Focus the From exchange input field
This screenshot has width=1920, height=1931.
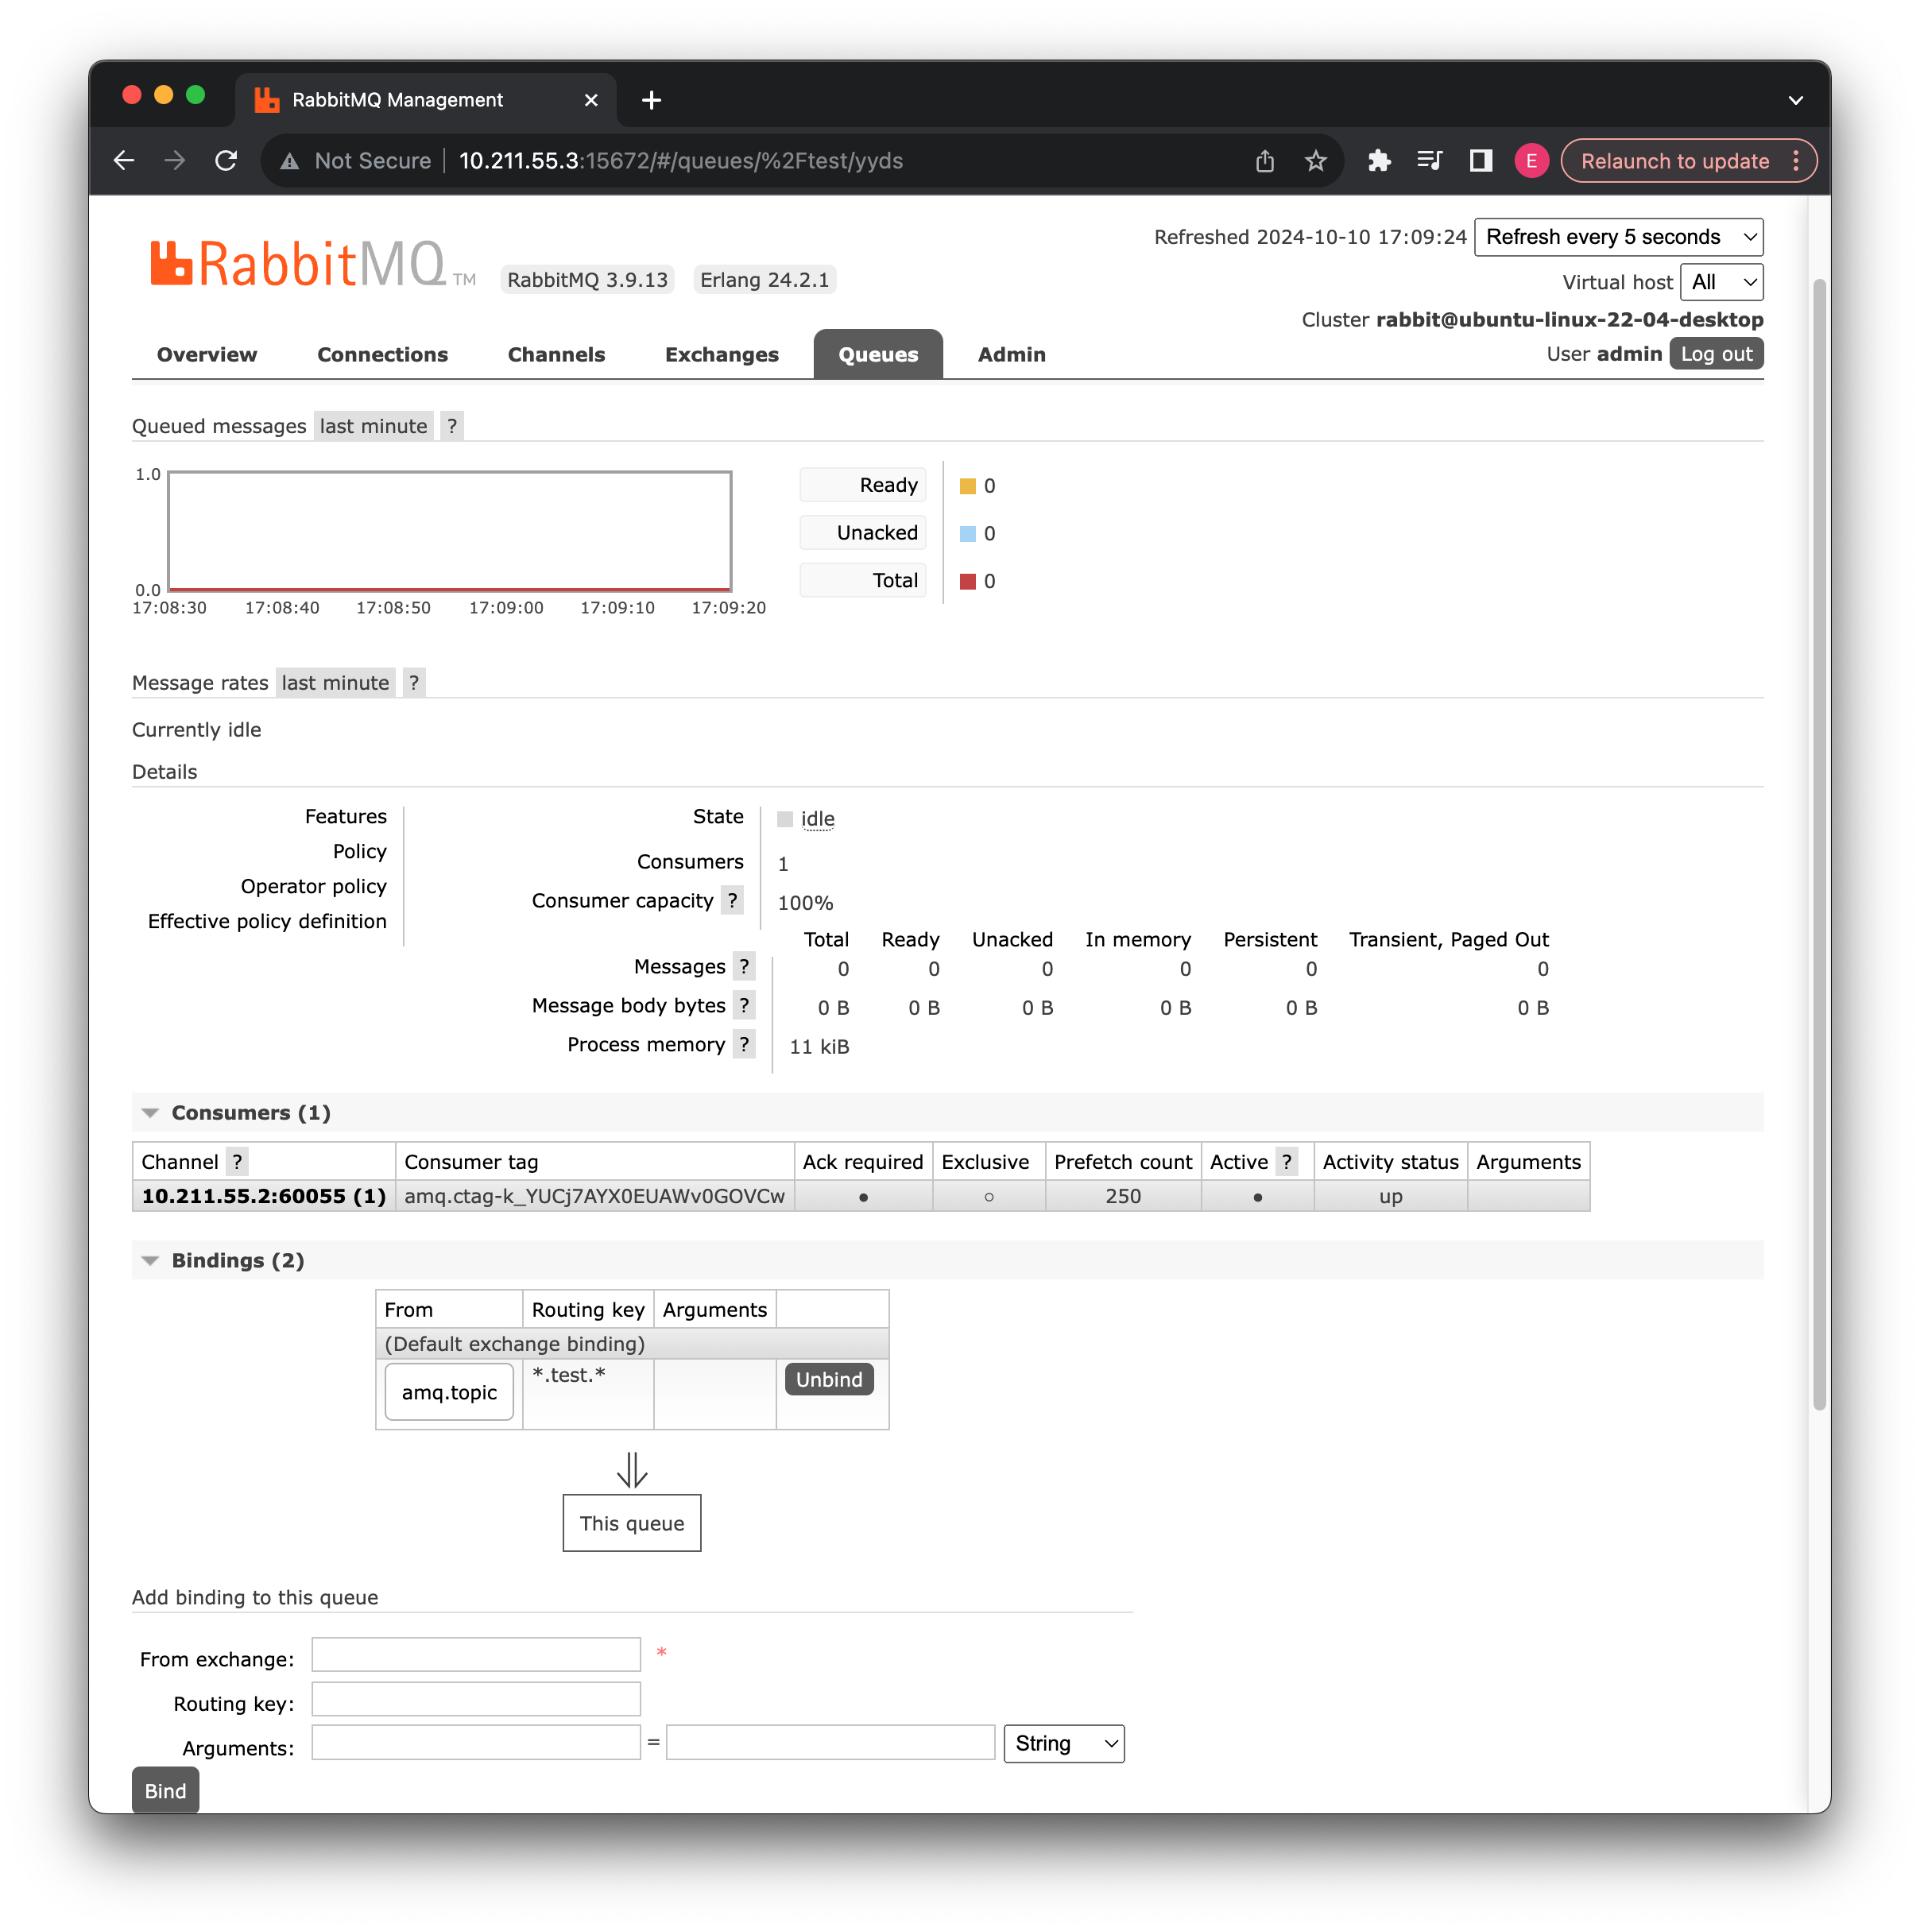476,1655
